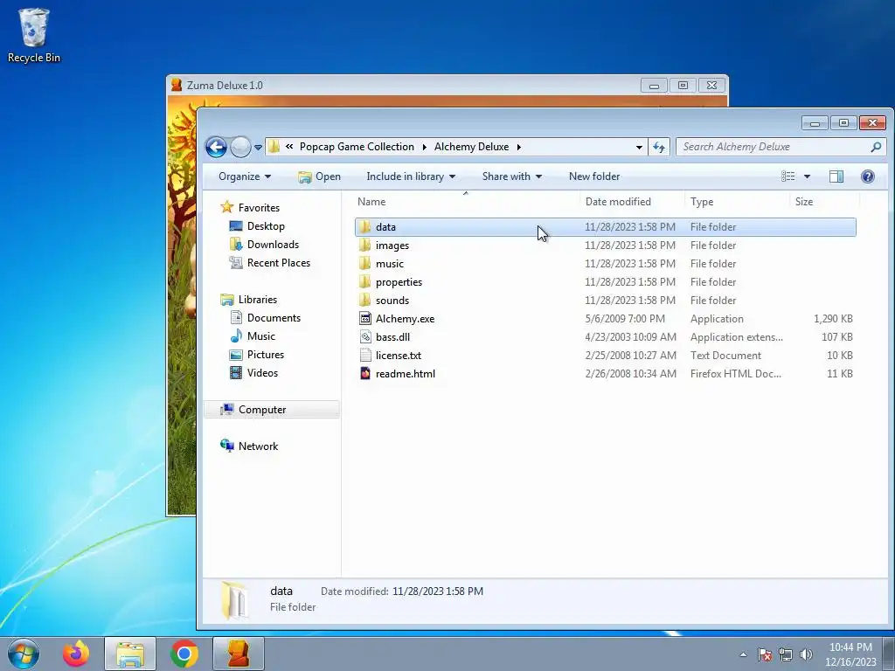Click the Open toolbar button
Viewport: 895px width, 671px height.
(x=319, y=176)
